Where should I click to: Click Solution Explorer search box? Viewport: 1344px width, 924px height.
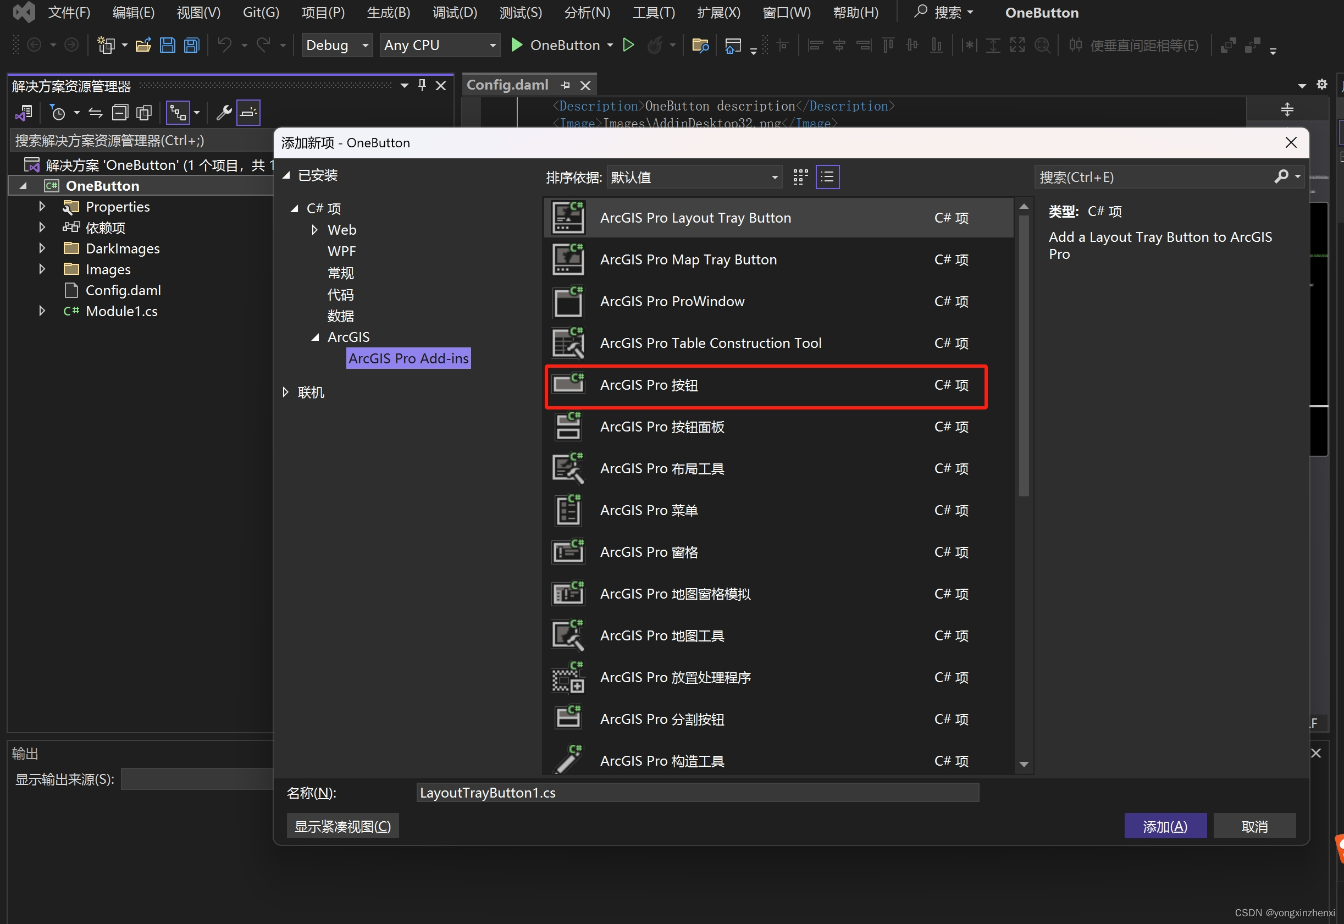coord(142,141)
